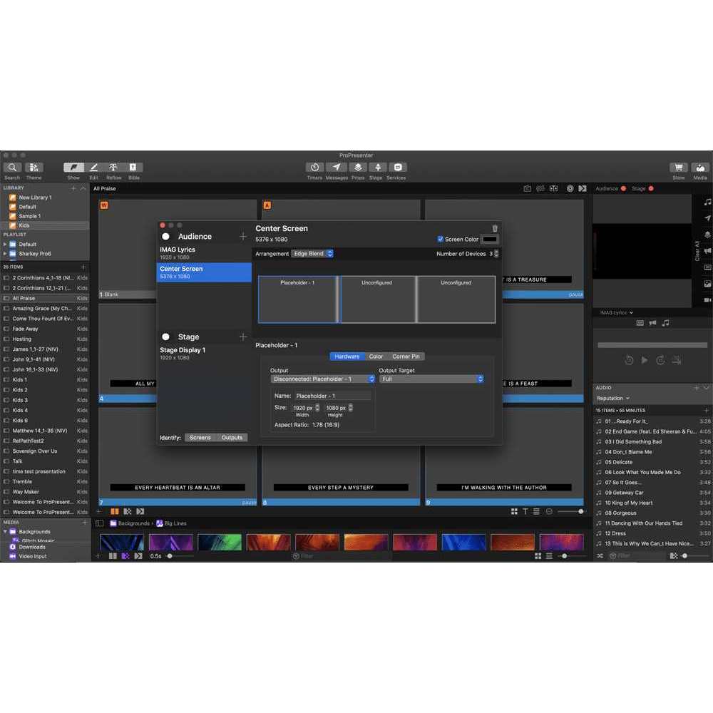Viewport: 713px width, 713px height.
Task: Edit the Placeholder Name field
Action: point(332,396)
